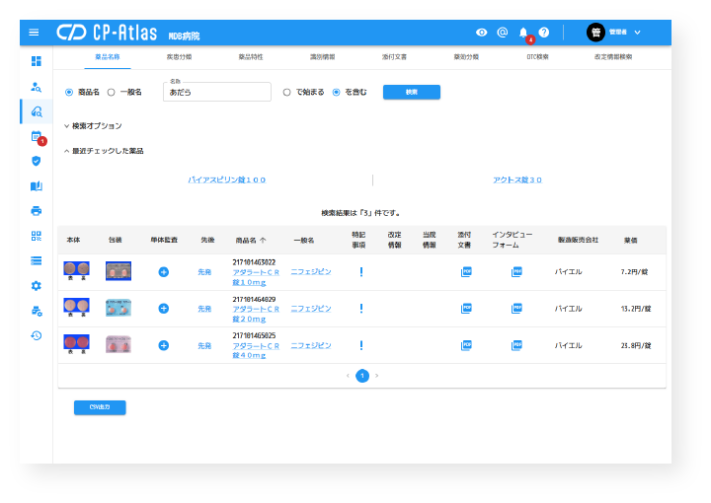Select the 商品名 radio button

(69, 93)
